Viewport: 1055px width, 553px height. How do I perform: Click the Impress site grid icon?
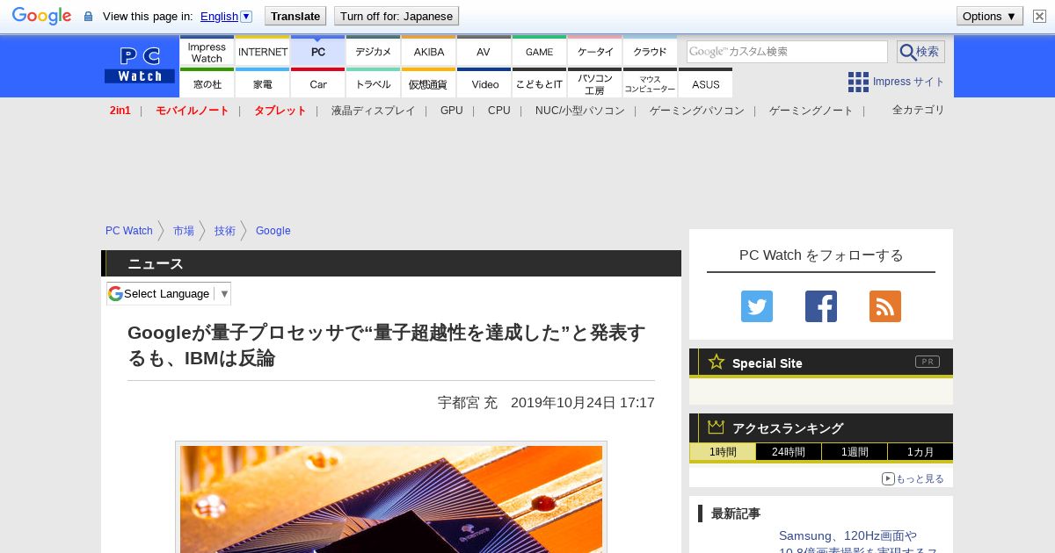click(858, 82)
